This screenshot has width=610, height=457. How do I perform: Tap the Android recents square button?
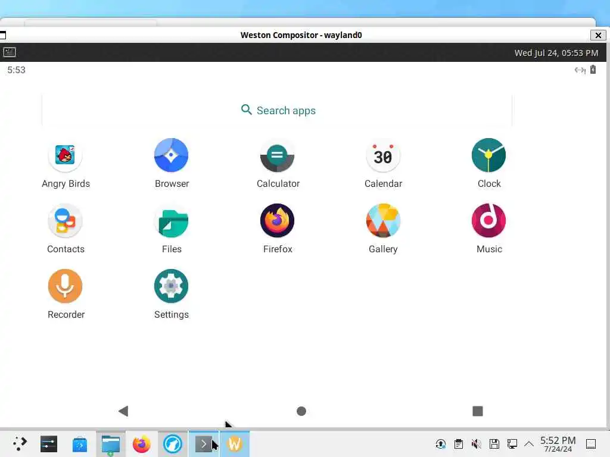(478, 411)
